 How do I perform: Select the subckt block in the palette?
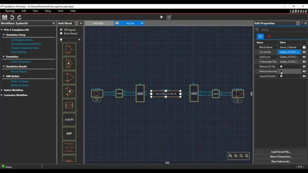[x=69, y=119]
